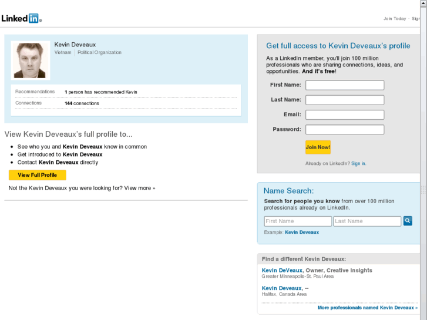Click Greater Minneapolis-St. Paul Area text
This screenshot has width=427, height=320.
click(x=298, y=277)
